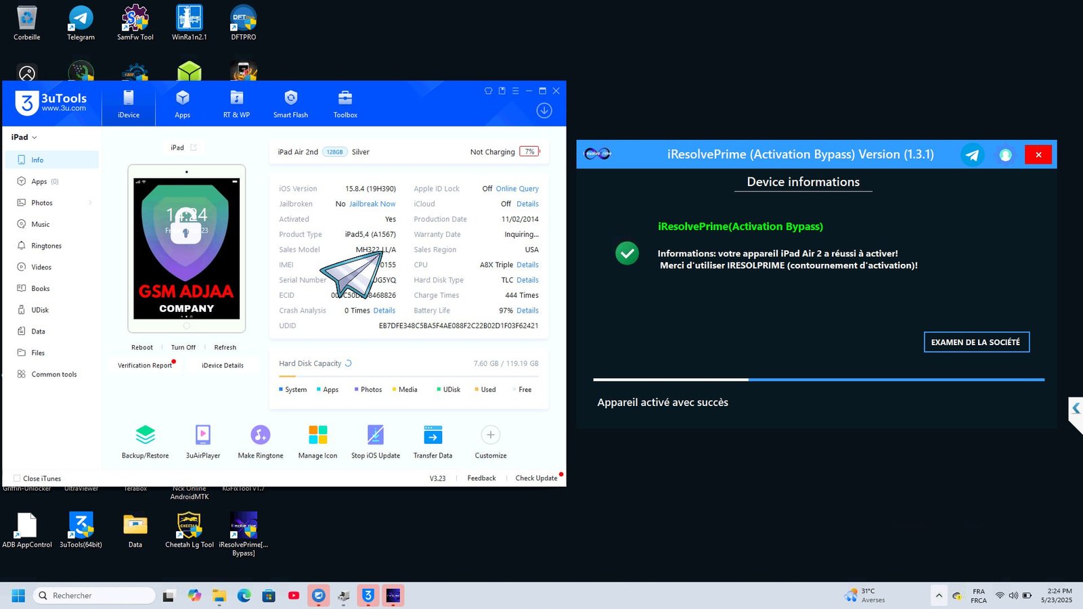Click the Turn Off button
The image size is (1083, 609).
click(183, 347)
